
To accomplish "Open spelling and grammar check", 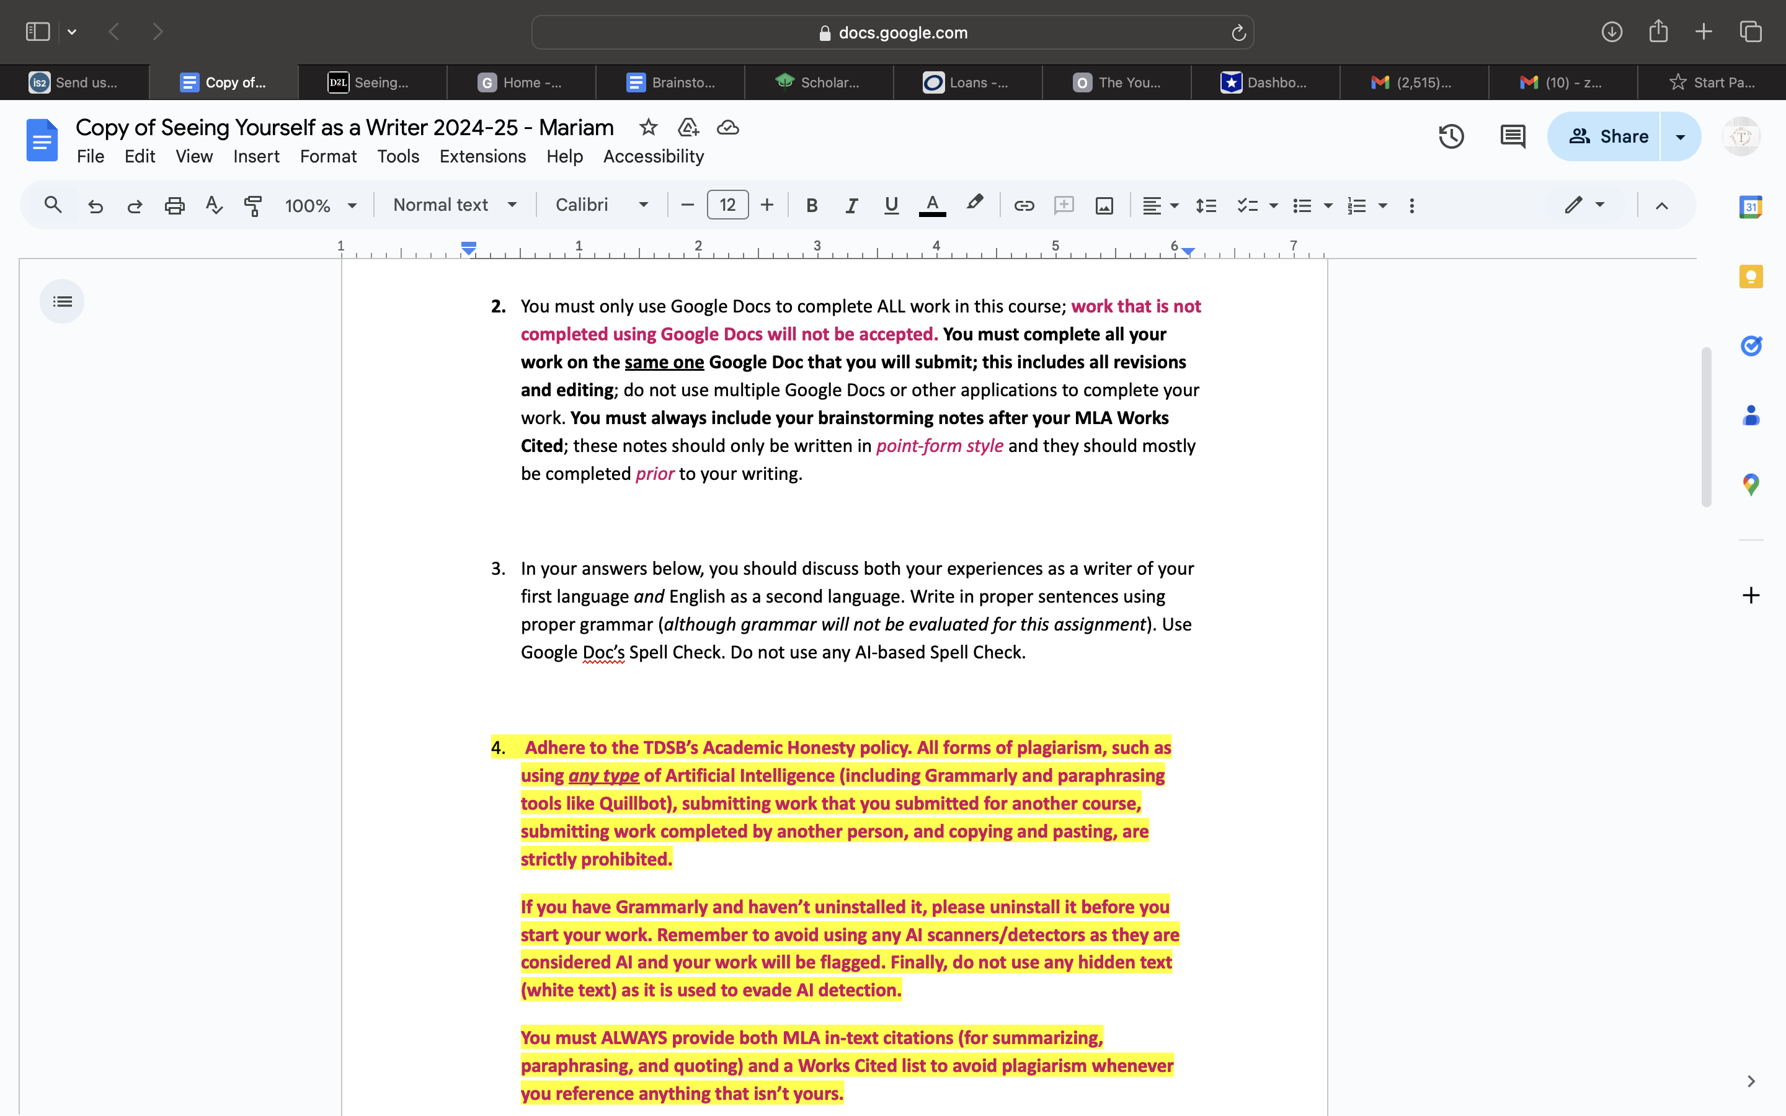I will (214, 205).
